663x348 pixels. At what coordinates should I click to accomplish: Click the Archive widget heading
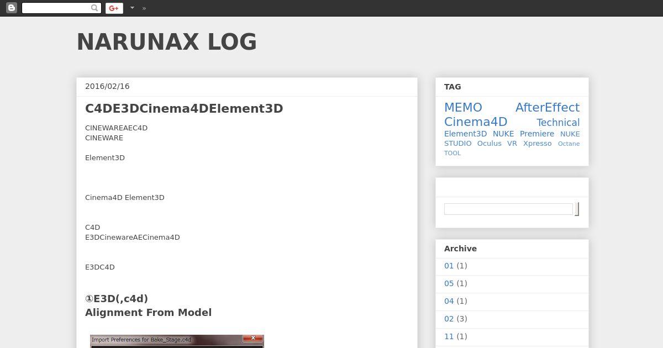pos(460,249)
